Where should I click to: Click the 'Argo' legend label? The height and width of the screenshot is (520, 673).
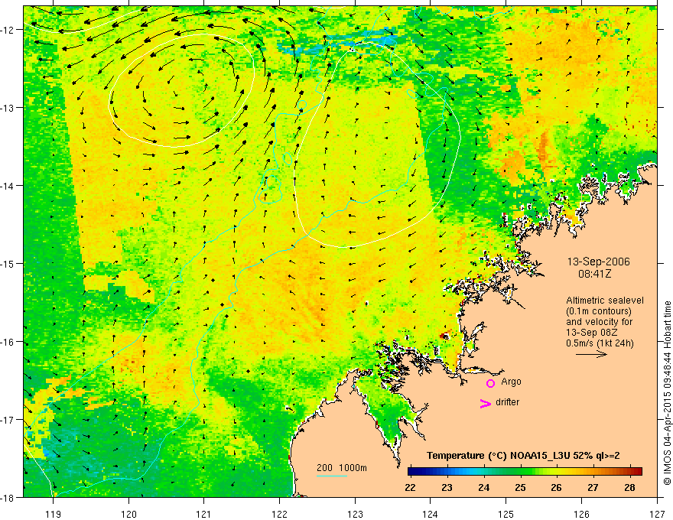click(511, 382)
